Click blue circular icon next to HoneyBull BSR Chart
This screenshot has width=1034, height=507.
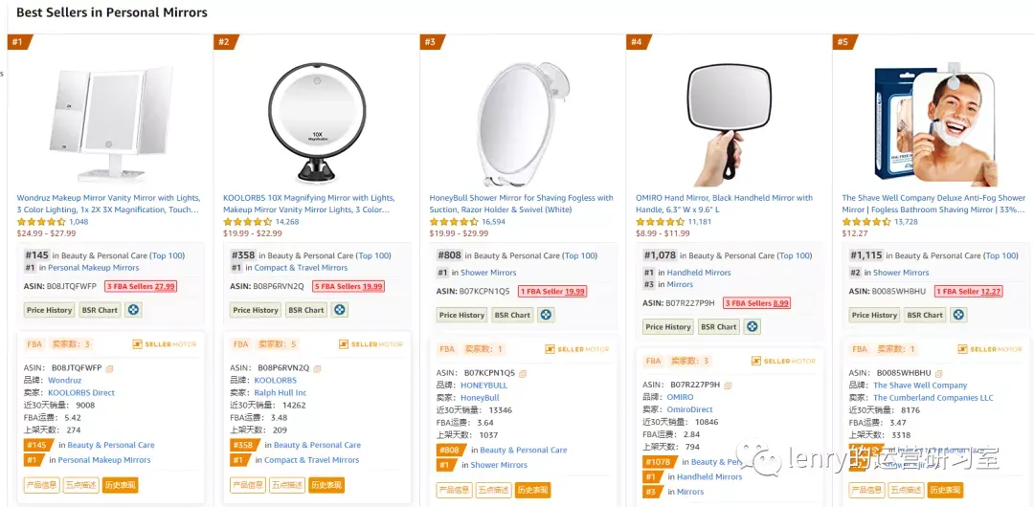546,315
